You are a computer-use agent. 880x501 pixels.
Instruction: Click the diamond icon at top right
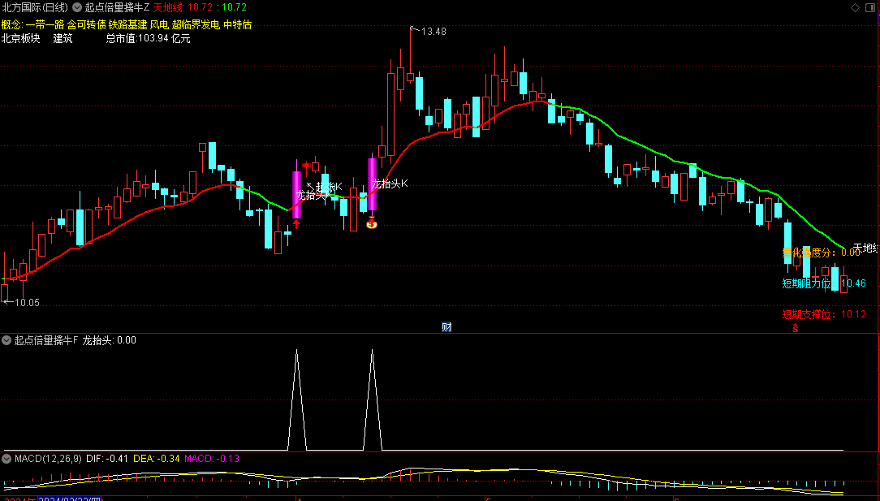click(856, 7)
